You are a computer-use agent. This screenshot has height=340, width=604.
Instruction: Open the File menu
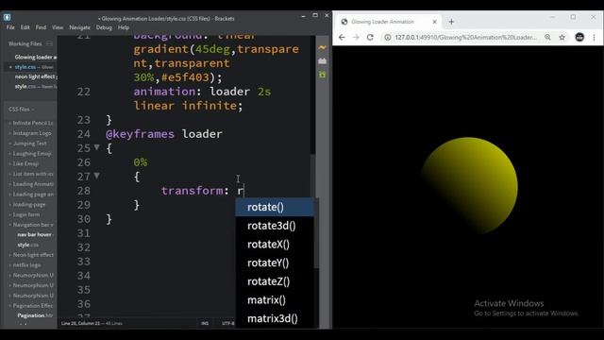[10, 27]
